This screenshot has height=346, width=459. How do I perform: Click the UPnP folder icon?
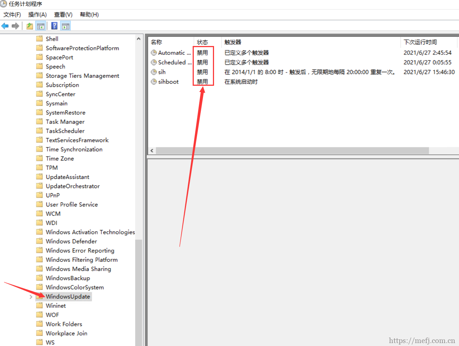click(x=39, y=195)
